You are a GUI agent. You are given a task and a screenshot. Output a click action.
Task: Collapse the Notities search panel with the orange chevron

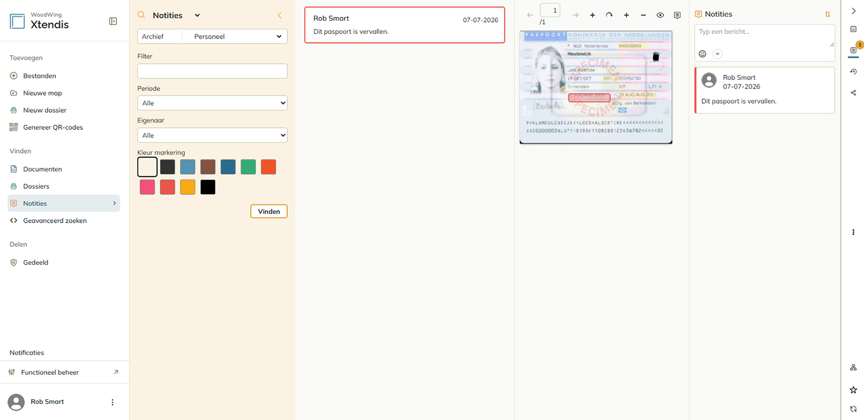pos(280,16)
